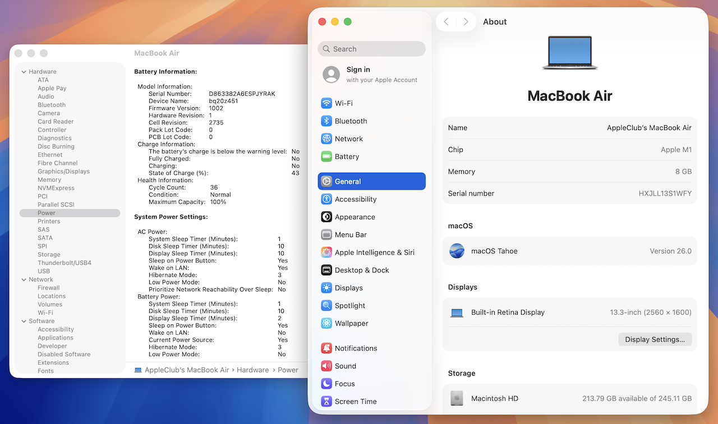Select Storage in System Information tree

pyautogui.click(x=49, y=255)
